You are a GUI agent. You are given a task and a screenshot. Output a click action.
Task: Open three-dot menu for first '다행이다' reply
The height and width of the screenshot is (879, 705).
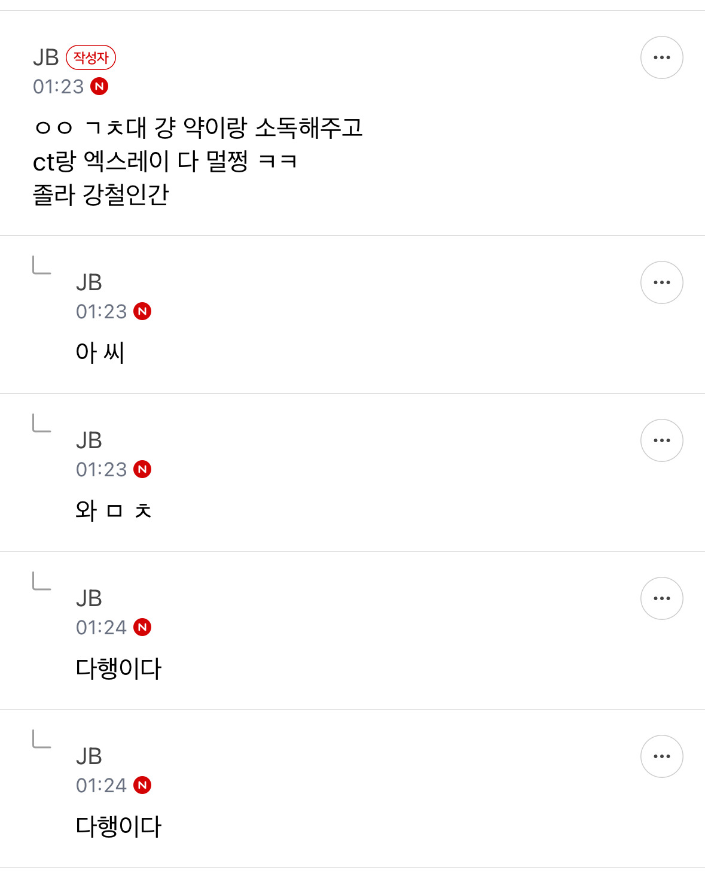coord(661,598)
